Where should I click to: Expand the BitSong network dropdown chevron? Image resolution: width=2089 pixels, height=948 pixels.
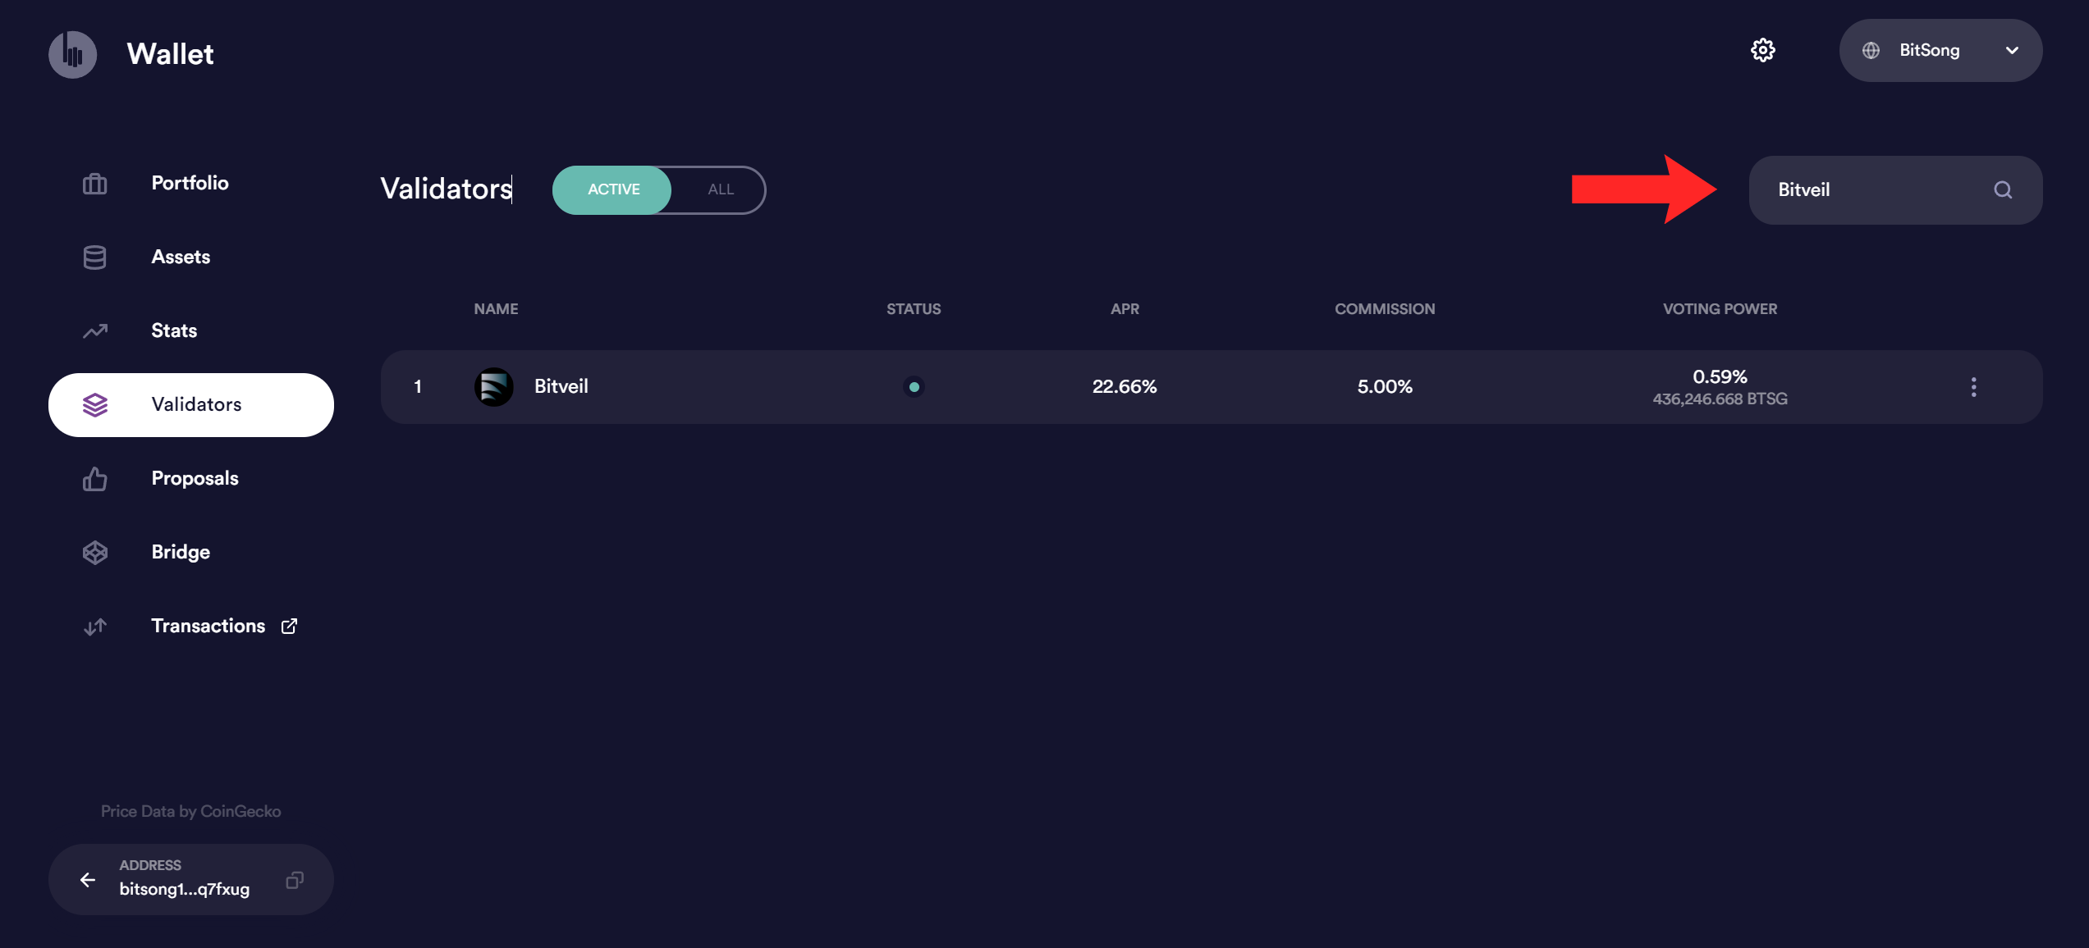click(2012, 50)
